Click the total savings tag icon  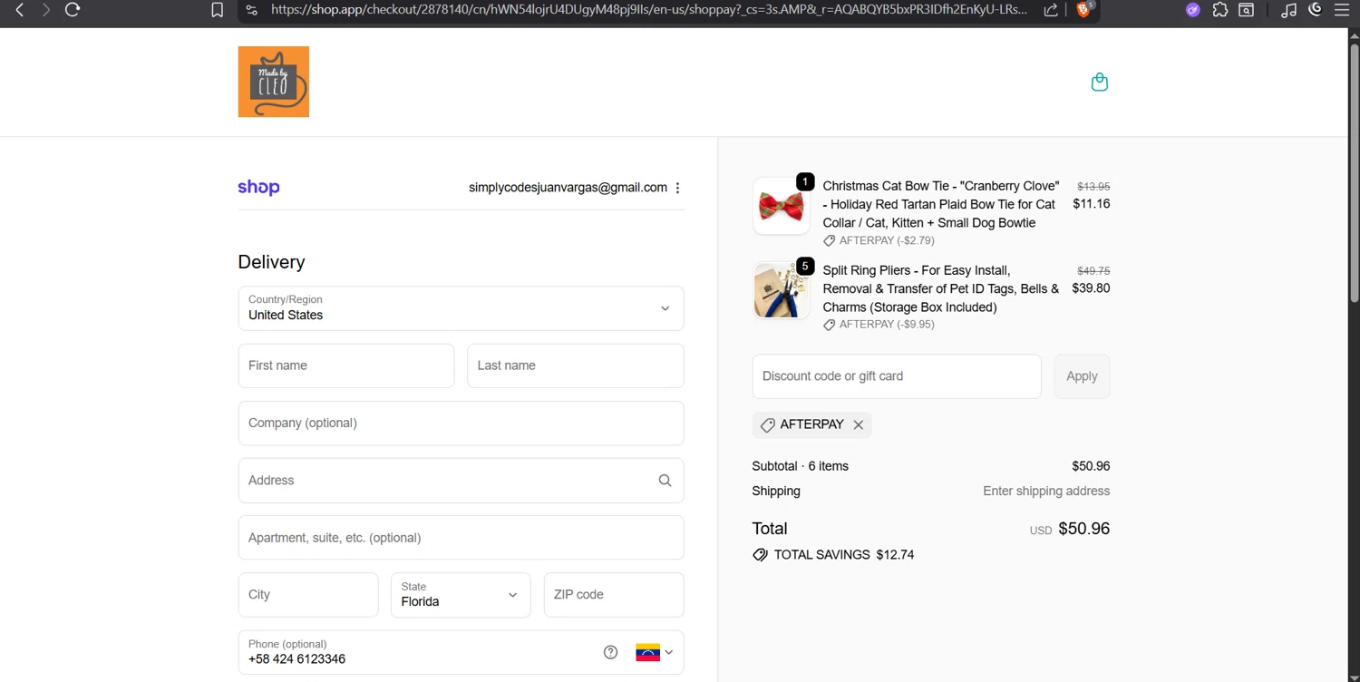(x=760, y=555)
